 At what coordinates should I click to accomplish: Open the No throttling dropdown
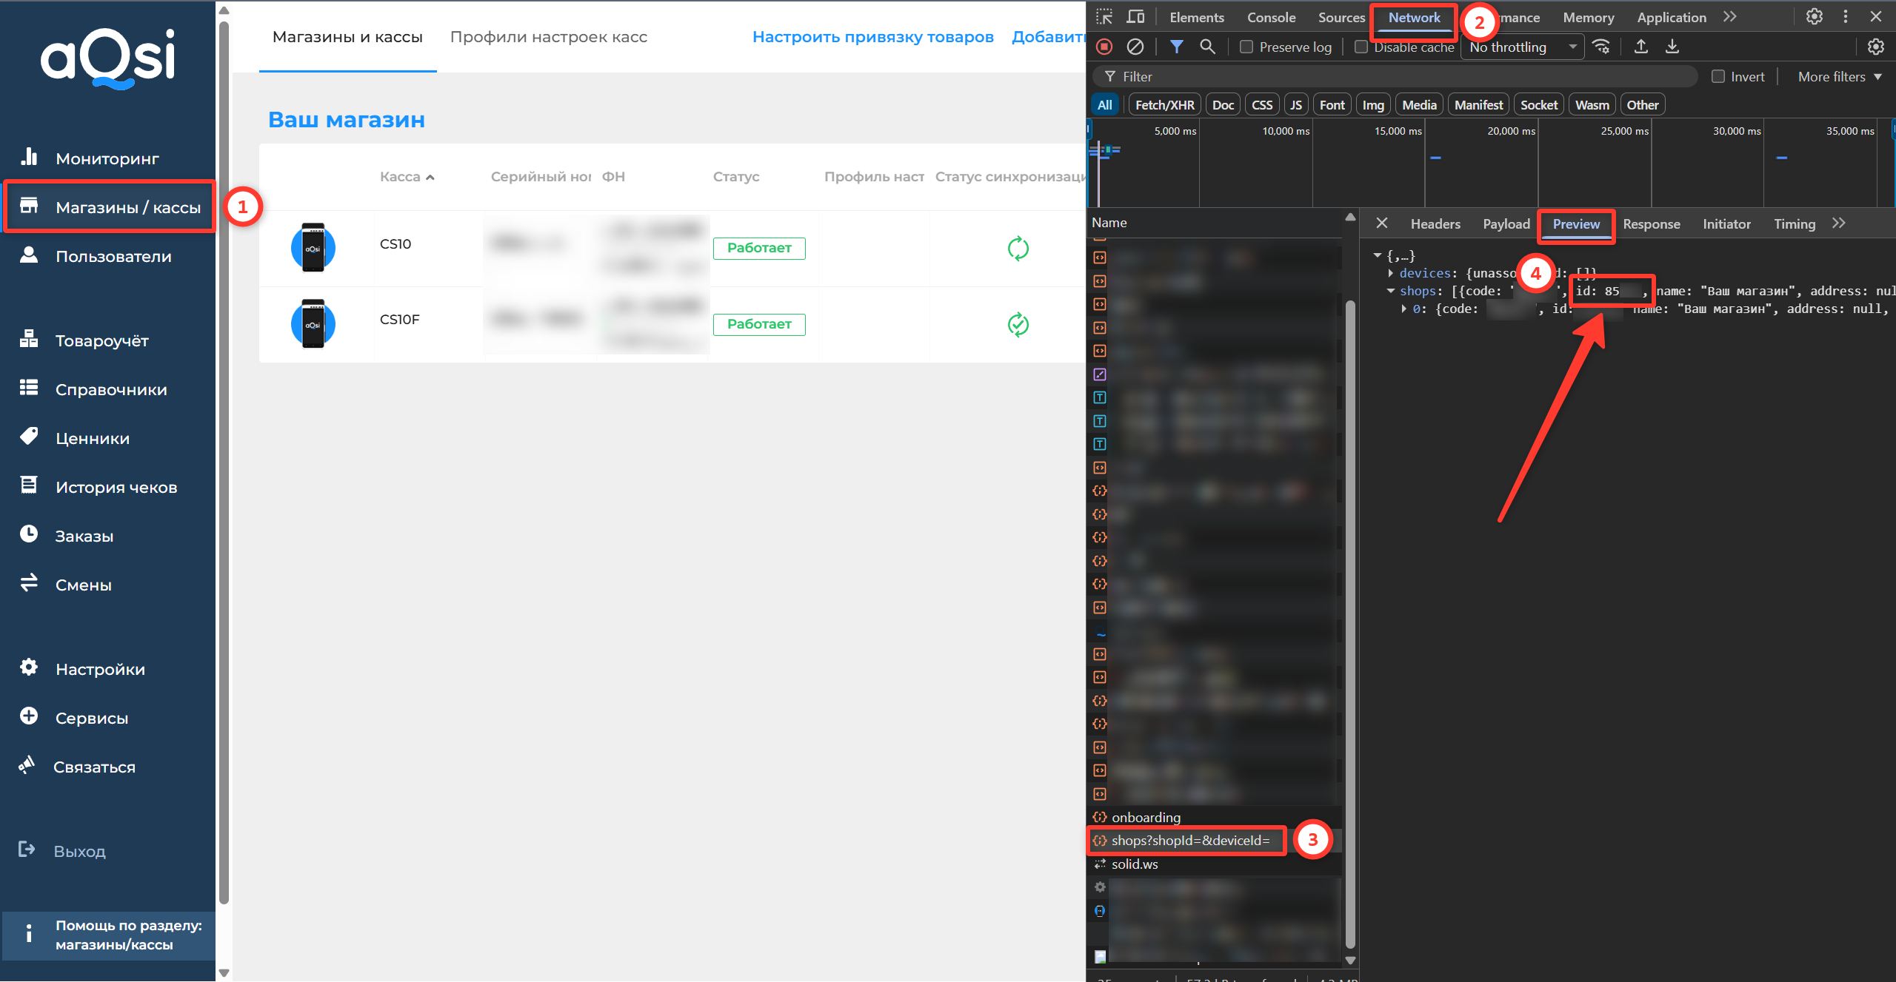(x=1523, y=47)
